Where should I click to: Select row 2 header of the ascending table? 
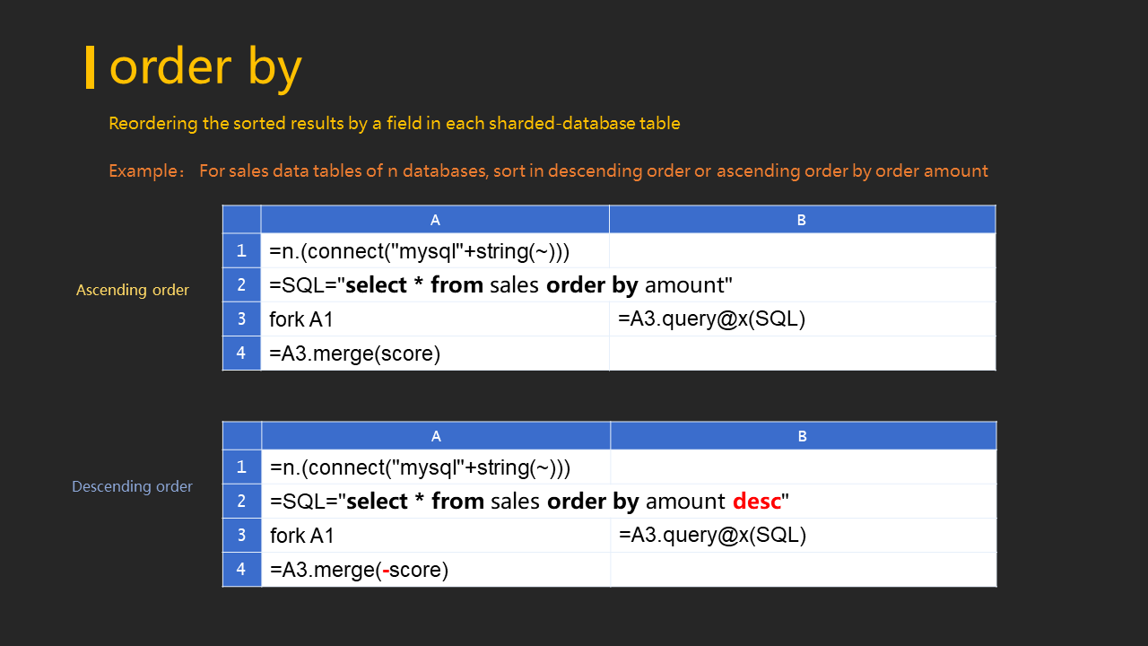[x=241, y=285]
